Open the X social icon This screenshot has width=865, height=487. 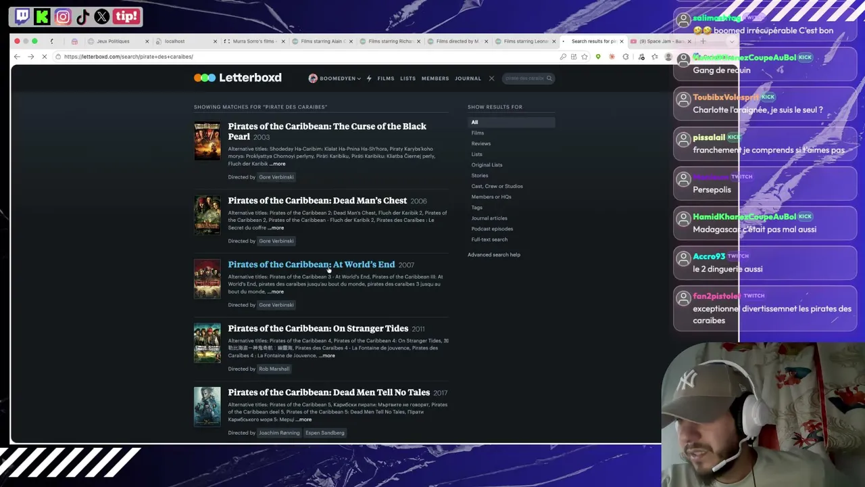(102, 16)
